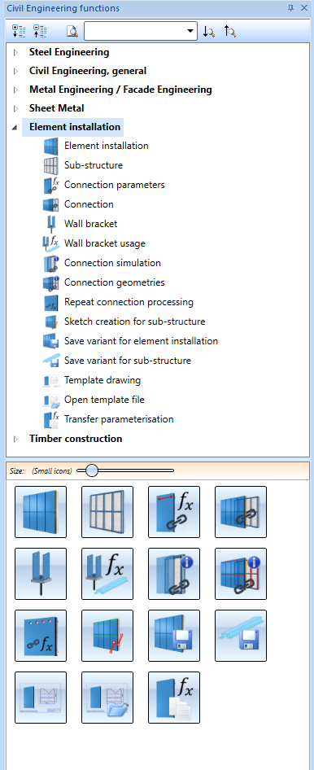
Task: Click the large Wall bracket usage icon
Action: click(107, 574)
